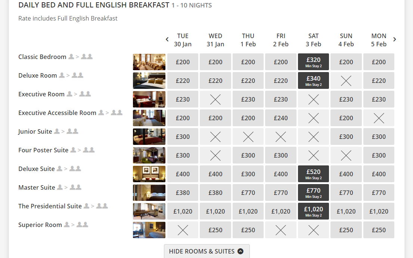Select Classic Bedroom £320 rate on Saturday
This screenshot has height=258, width=413.
tap(313, 62)
